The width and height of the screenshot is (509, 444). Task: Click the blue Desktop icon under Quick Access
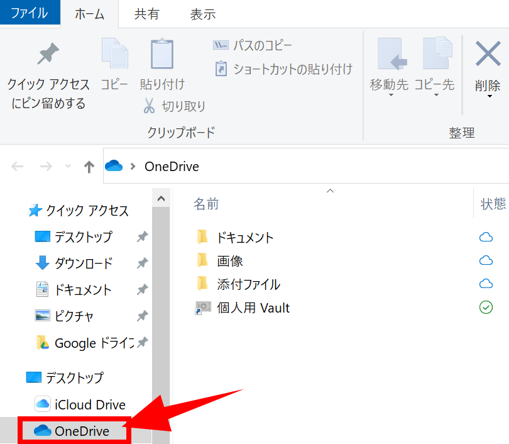43,236
